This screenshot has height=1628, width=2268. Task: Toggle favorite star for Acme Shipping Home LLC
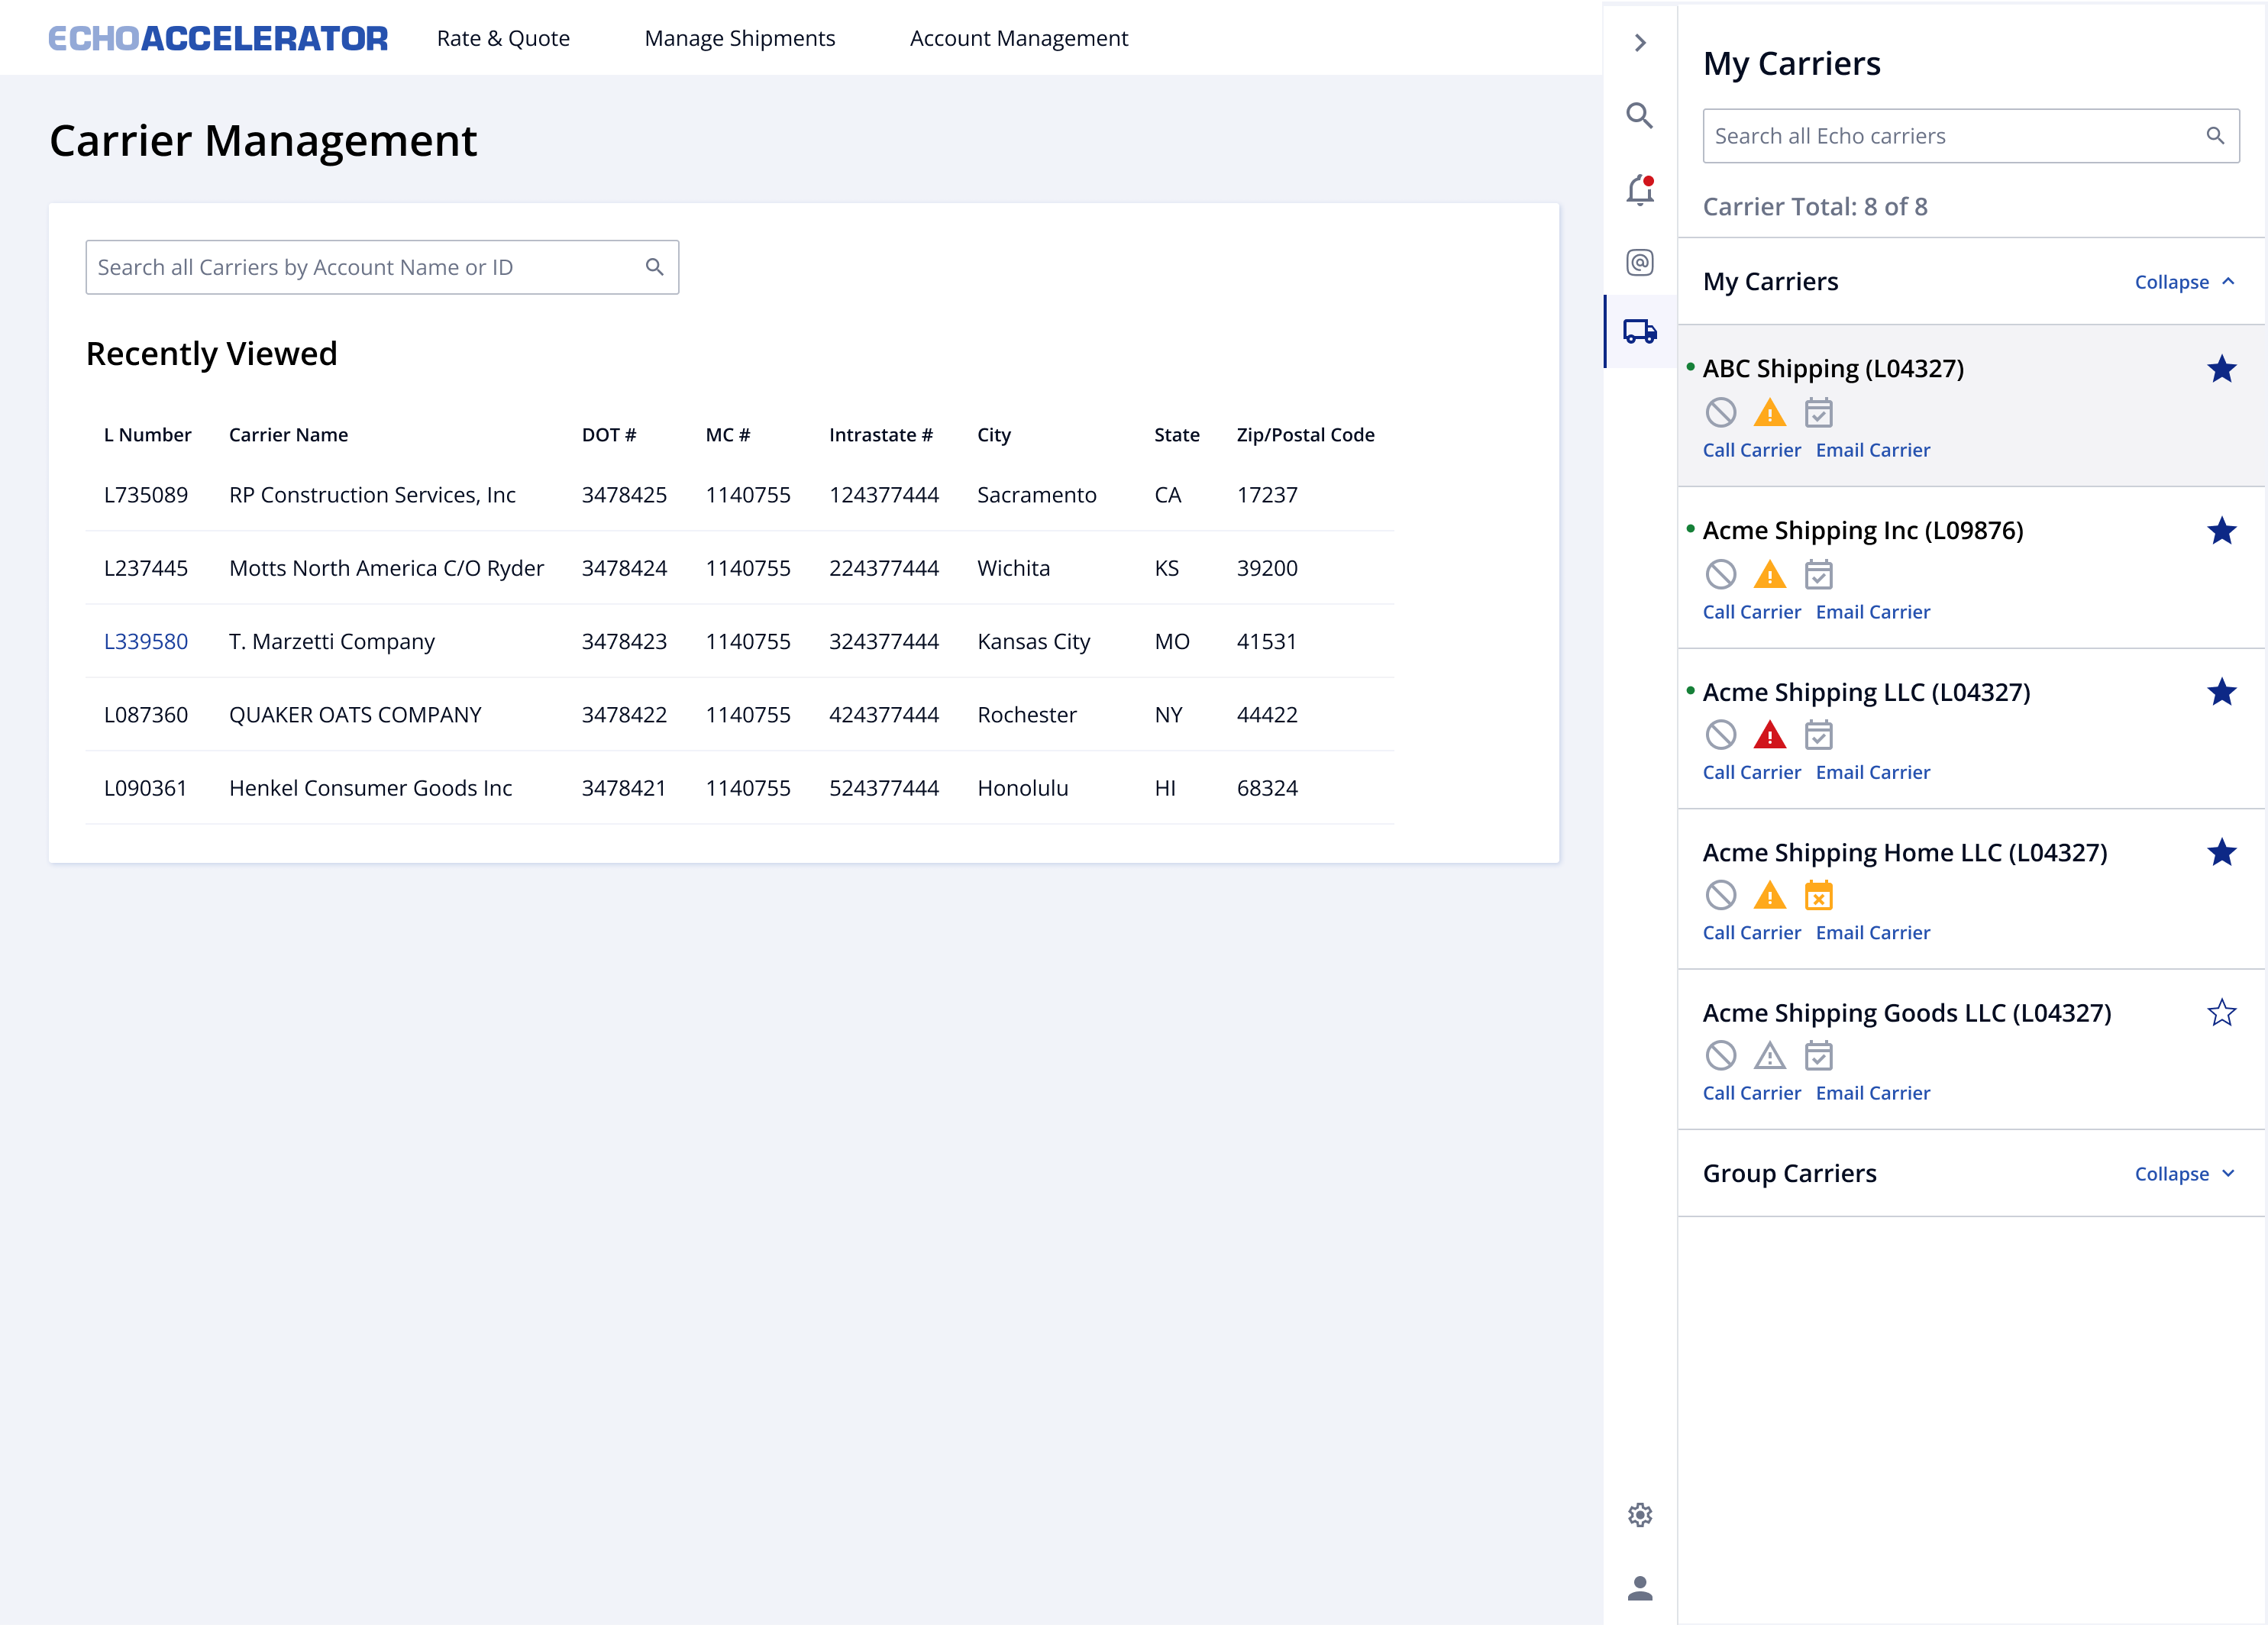click(2221, 853)
